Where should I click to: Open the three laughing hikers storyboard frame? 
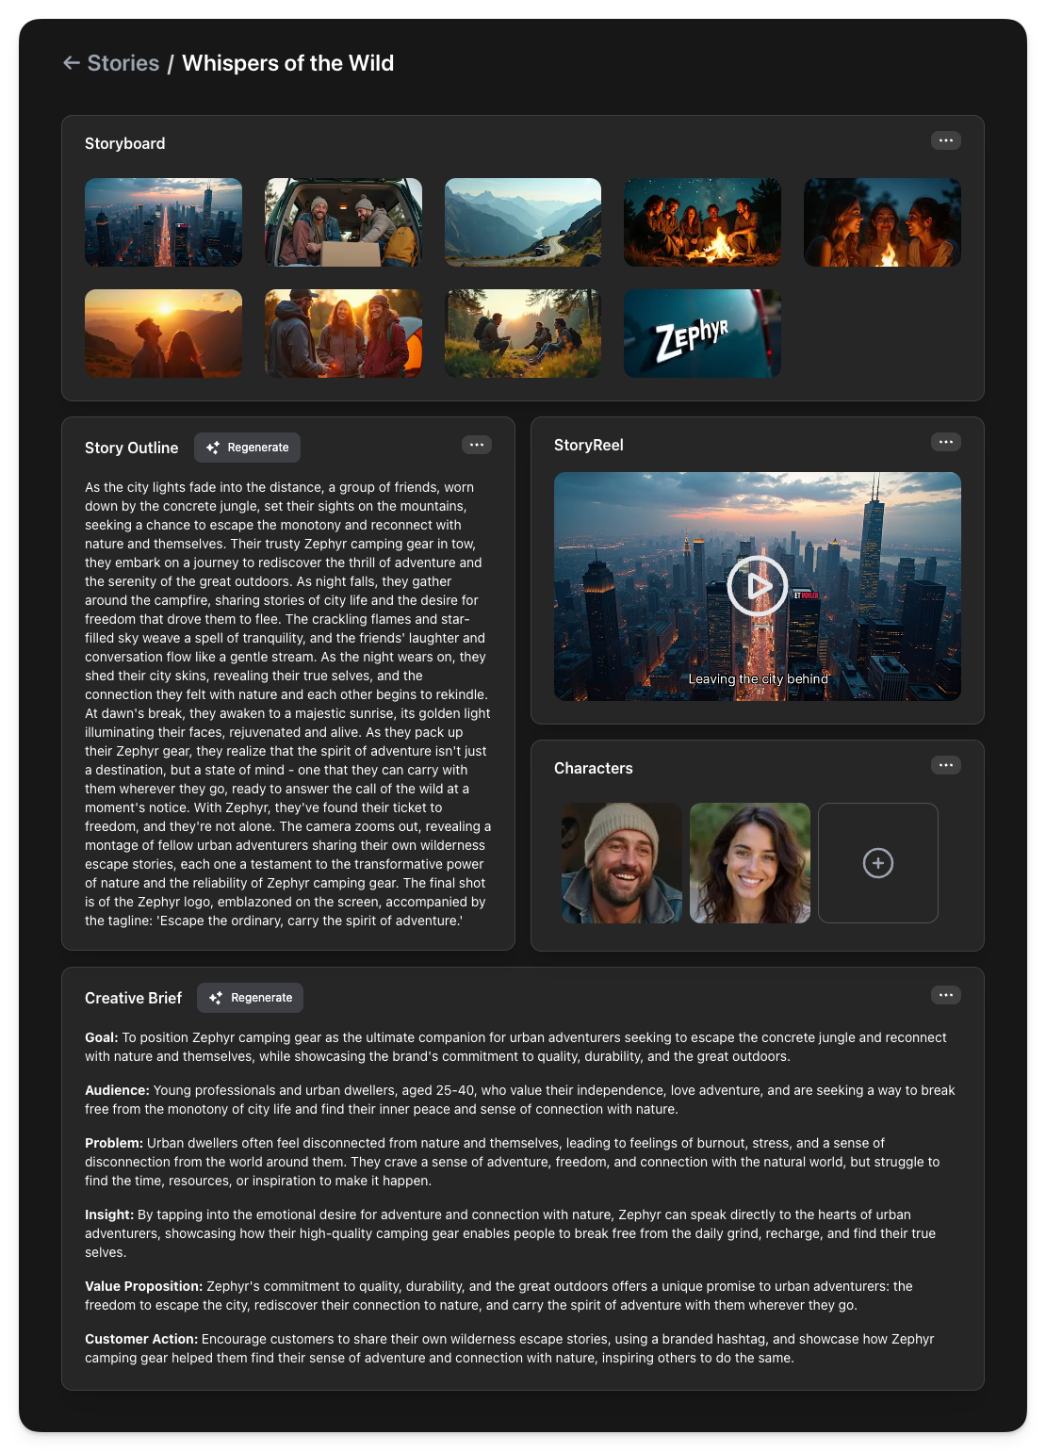[x=343, y=334]
